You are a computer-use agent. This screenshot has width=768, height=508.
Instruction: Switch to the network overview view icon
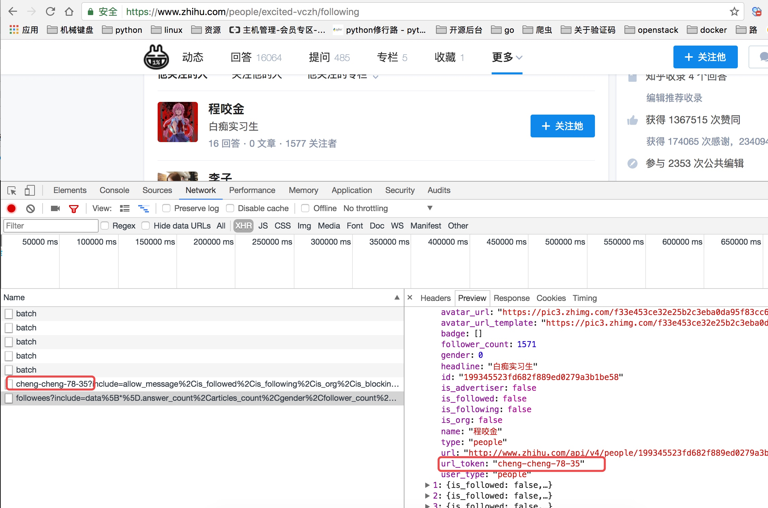[x=144, y=208]
